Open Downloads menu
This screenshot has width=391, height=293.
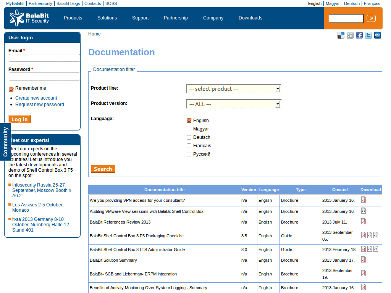pyautogui.click(x=250, y=18)
